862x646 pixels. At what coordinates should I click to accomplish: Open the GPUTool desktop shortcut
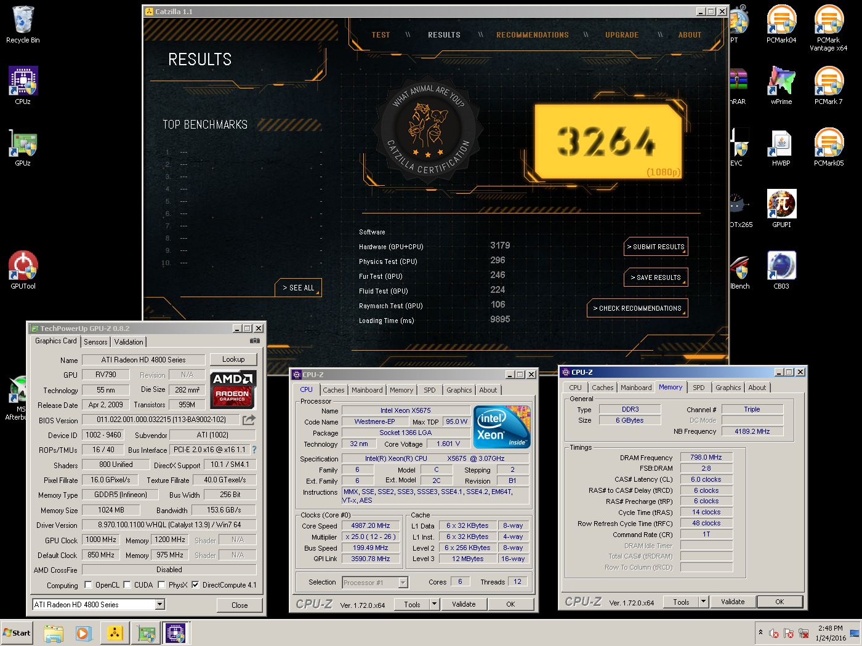pyautogui.click(x=23, y=269)
